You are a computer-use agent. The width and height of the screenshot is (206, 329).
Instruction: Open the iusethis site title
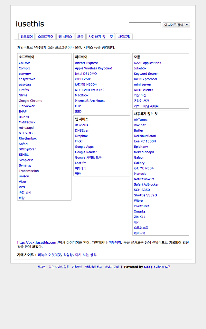(x=30, y=24)
